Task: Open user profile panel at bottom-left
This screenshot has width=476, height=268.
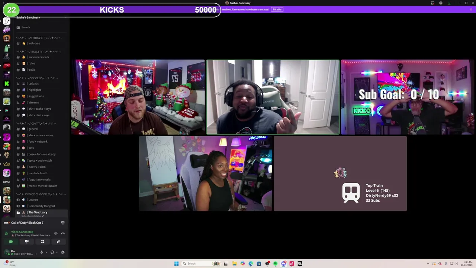Action: point(20,252)
